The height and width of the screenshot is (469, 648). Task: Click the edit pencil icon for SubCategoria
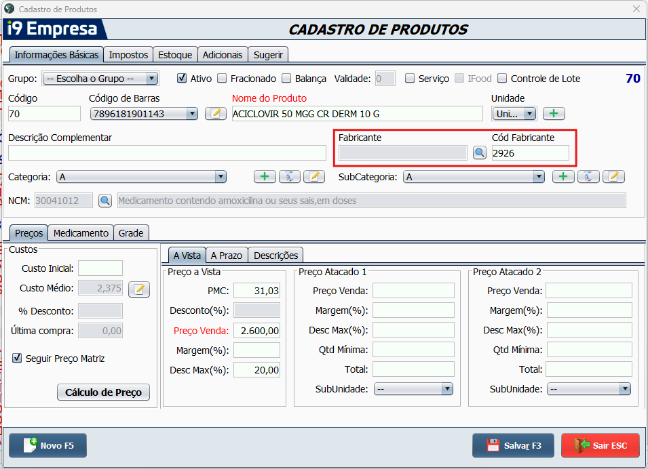[613, 177]
